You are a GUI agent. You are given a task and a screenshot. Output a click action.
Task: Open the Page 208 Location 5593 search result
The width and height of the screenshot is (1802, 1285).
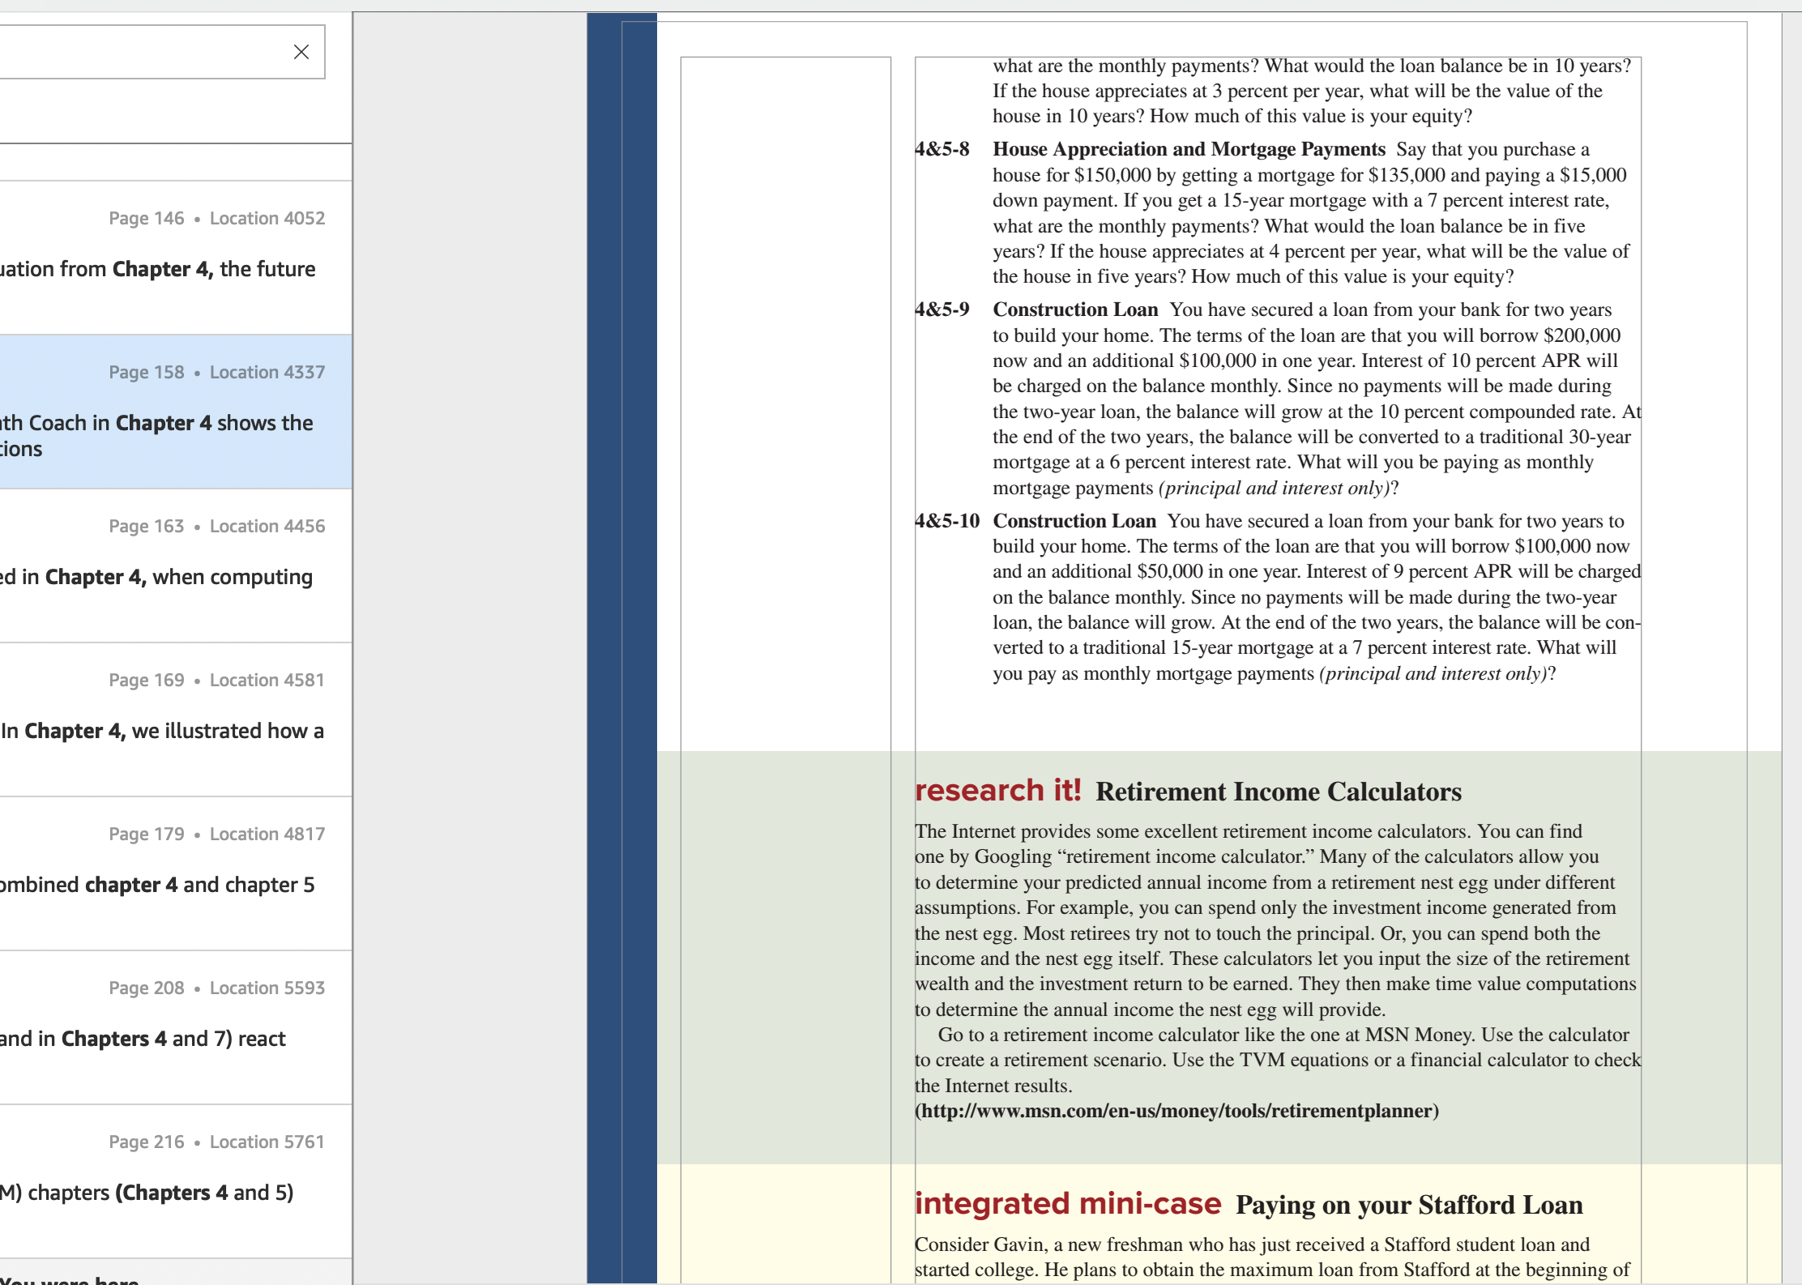pyautogui.click(x=176, y=1027)
